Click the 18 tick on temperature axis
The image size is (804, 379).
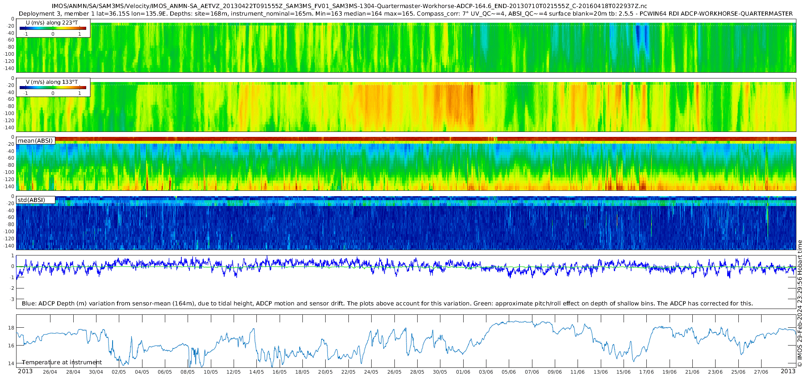click(x=12, y=328)
